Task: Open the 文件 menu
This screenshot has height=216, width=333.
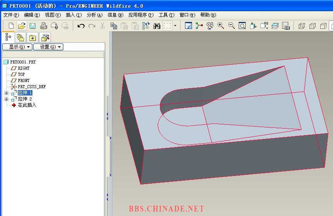Action: click(x=11, y=15)
